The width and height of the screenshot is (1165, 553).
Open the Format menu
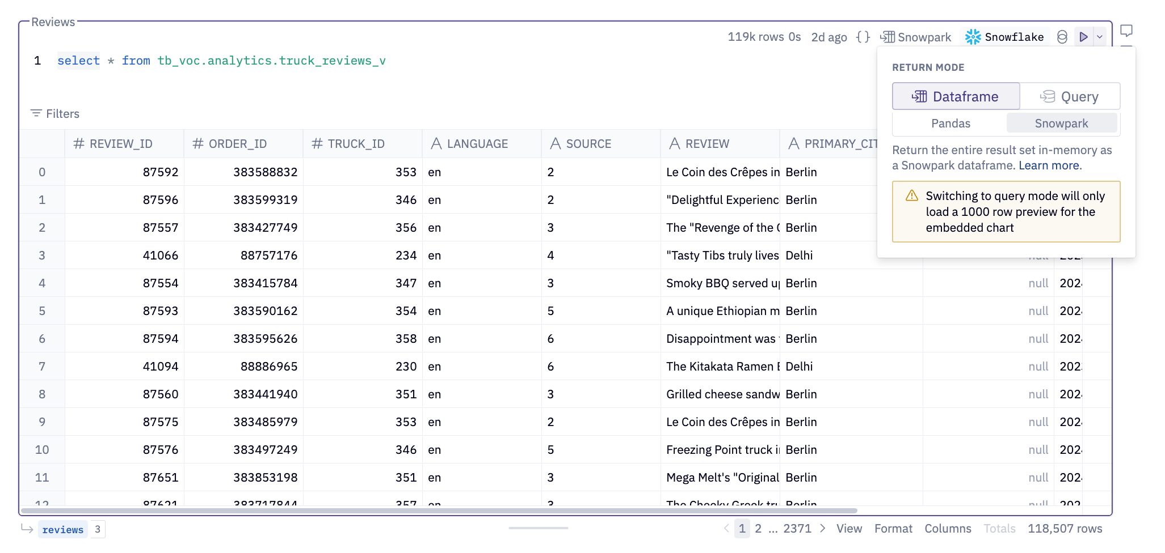point(894,528)
